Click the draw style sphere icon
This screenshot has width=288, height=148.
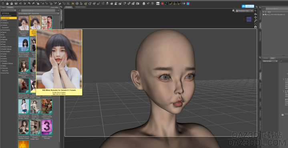point(234,11)
